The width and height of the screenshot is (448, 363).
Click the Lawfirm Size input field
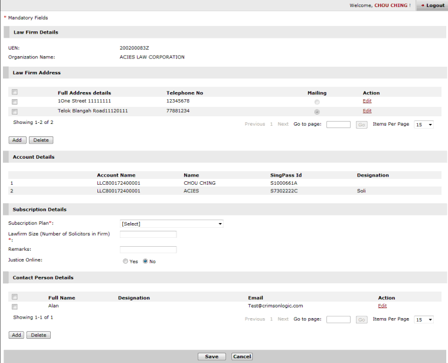pyautogui.click(x=148, y=234)
